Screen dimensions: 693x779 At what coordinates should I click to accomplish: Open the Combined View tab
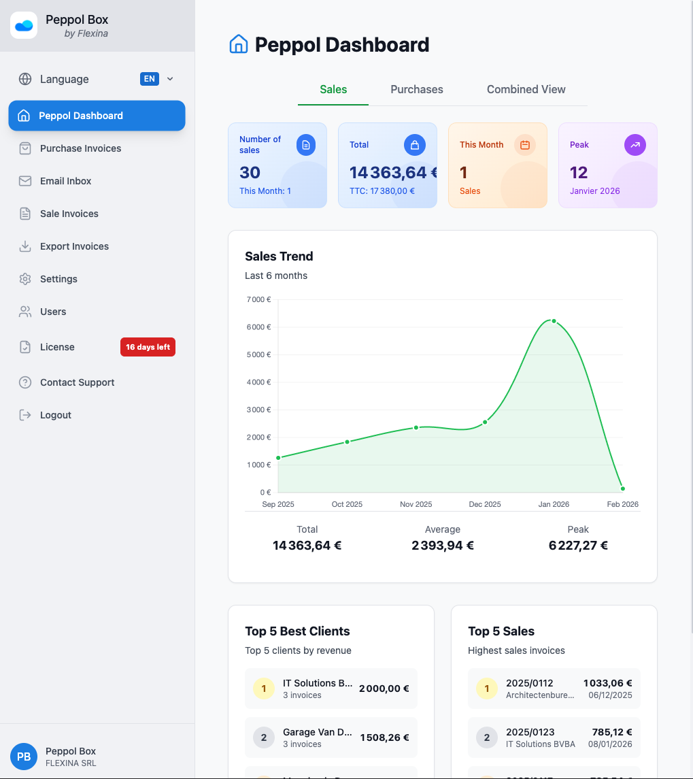tap(525, 89)
